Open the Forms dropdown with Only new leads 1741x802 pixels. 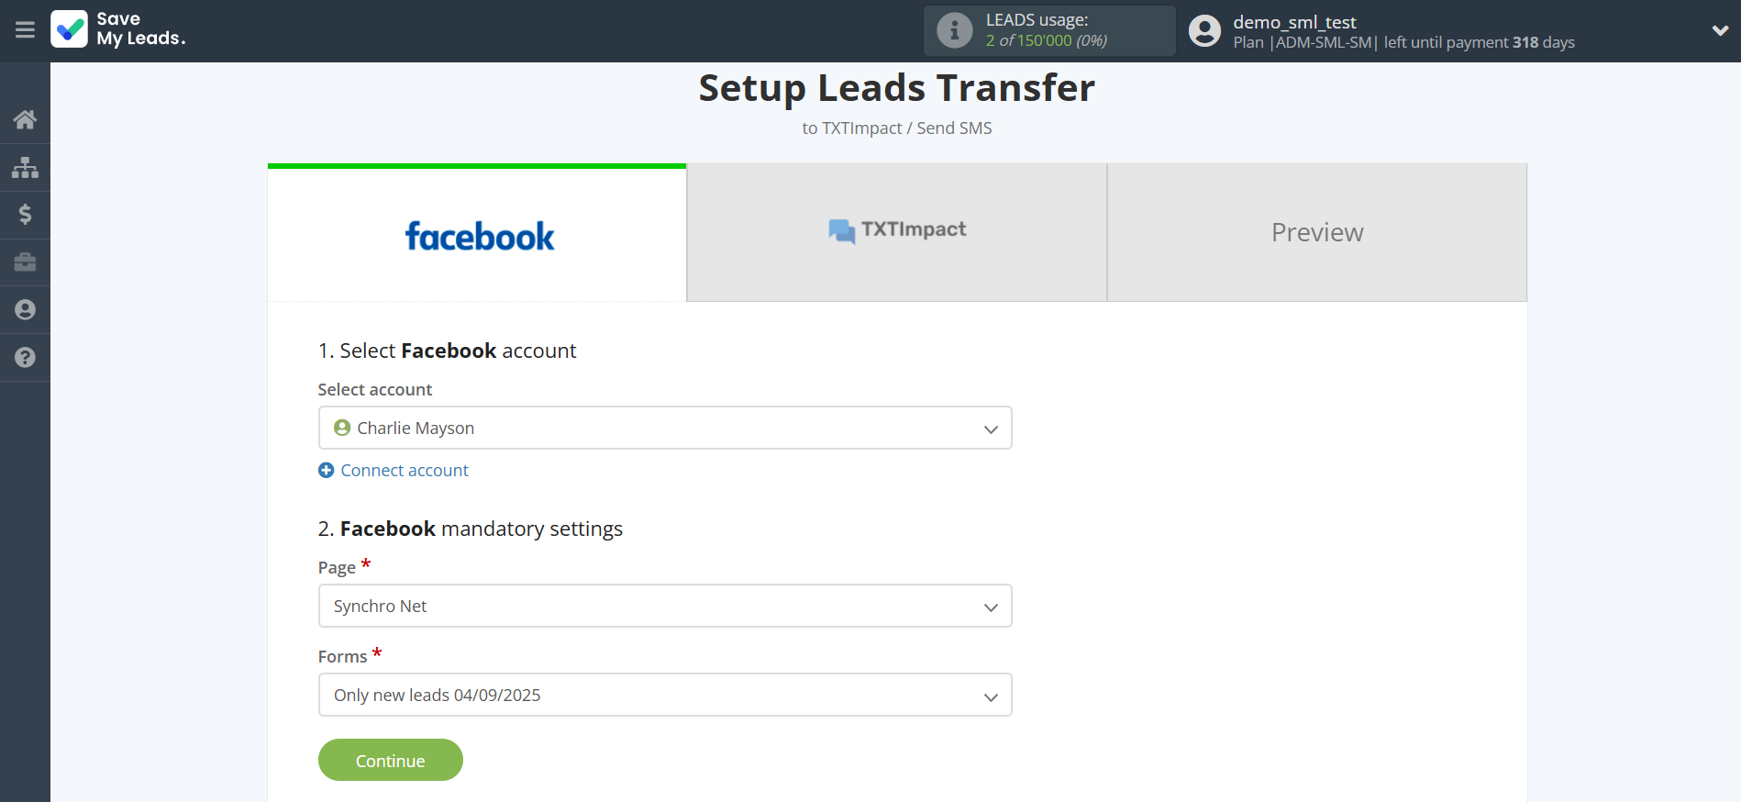click(x=665, y=695)
